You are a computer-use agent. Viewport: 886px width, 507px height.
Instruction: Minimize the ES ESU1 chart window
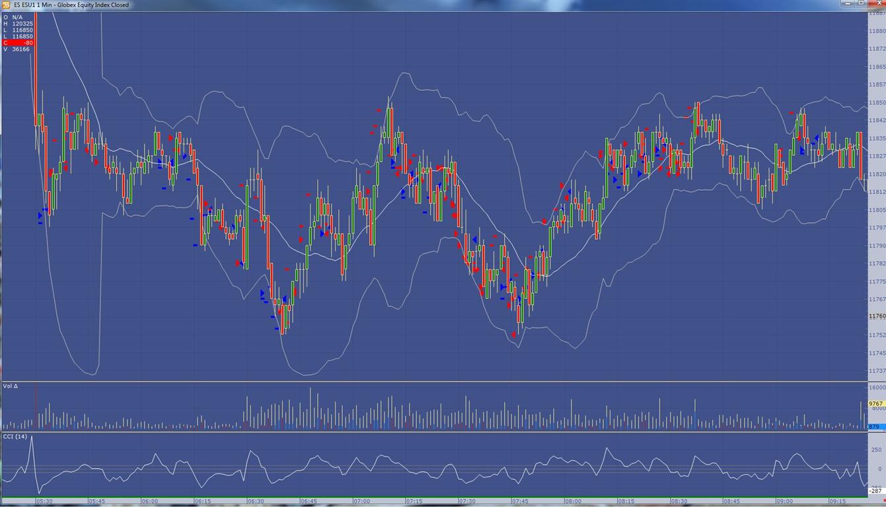tap(848, 4)
